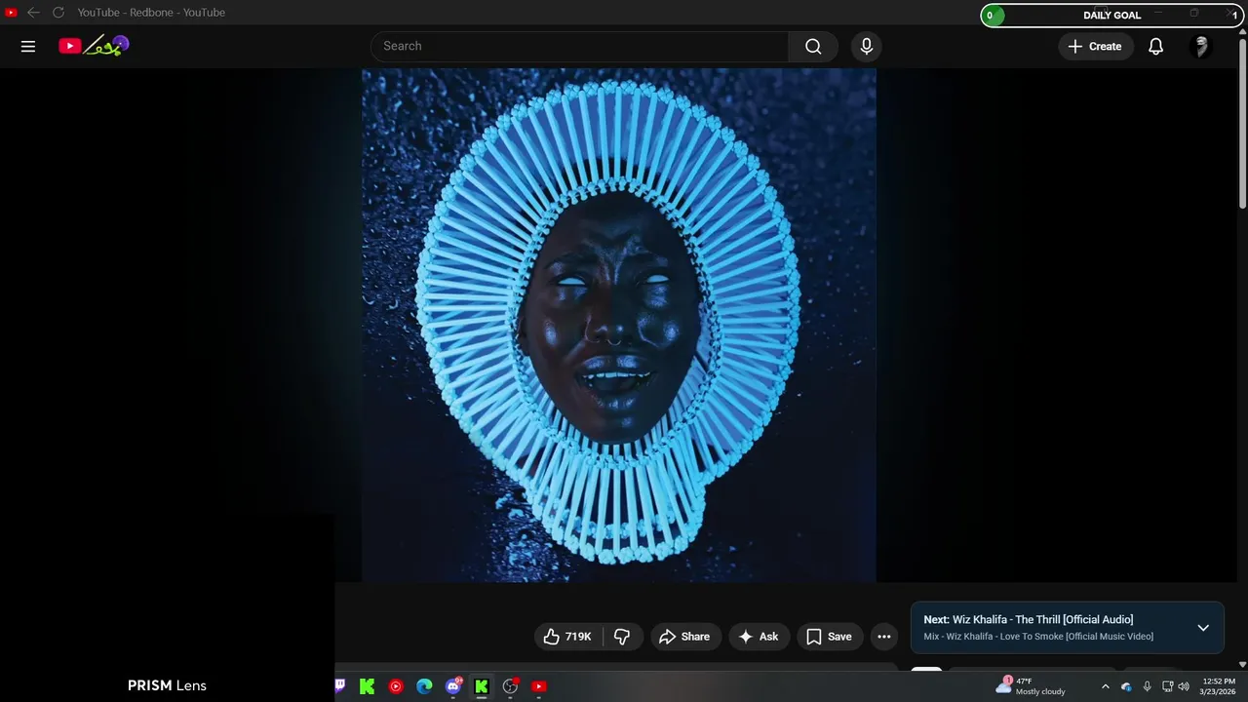The height and width of the screenshot is (702, 1248).
Task: Expand the Next up queue chevron
Action: pos(1203,628)
